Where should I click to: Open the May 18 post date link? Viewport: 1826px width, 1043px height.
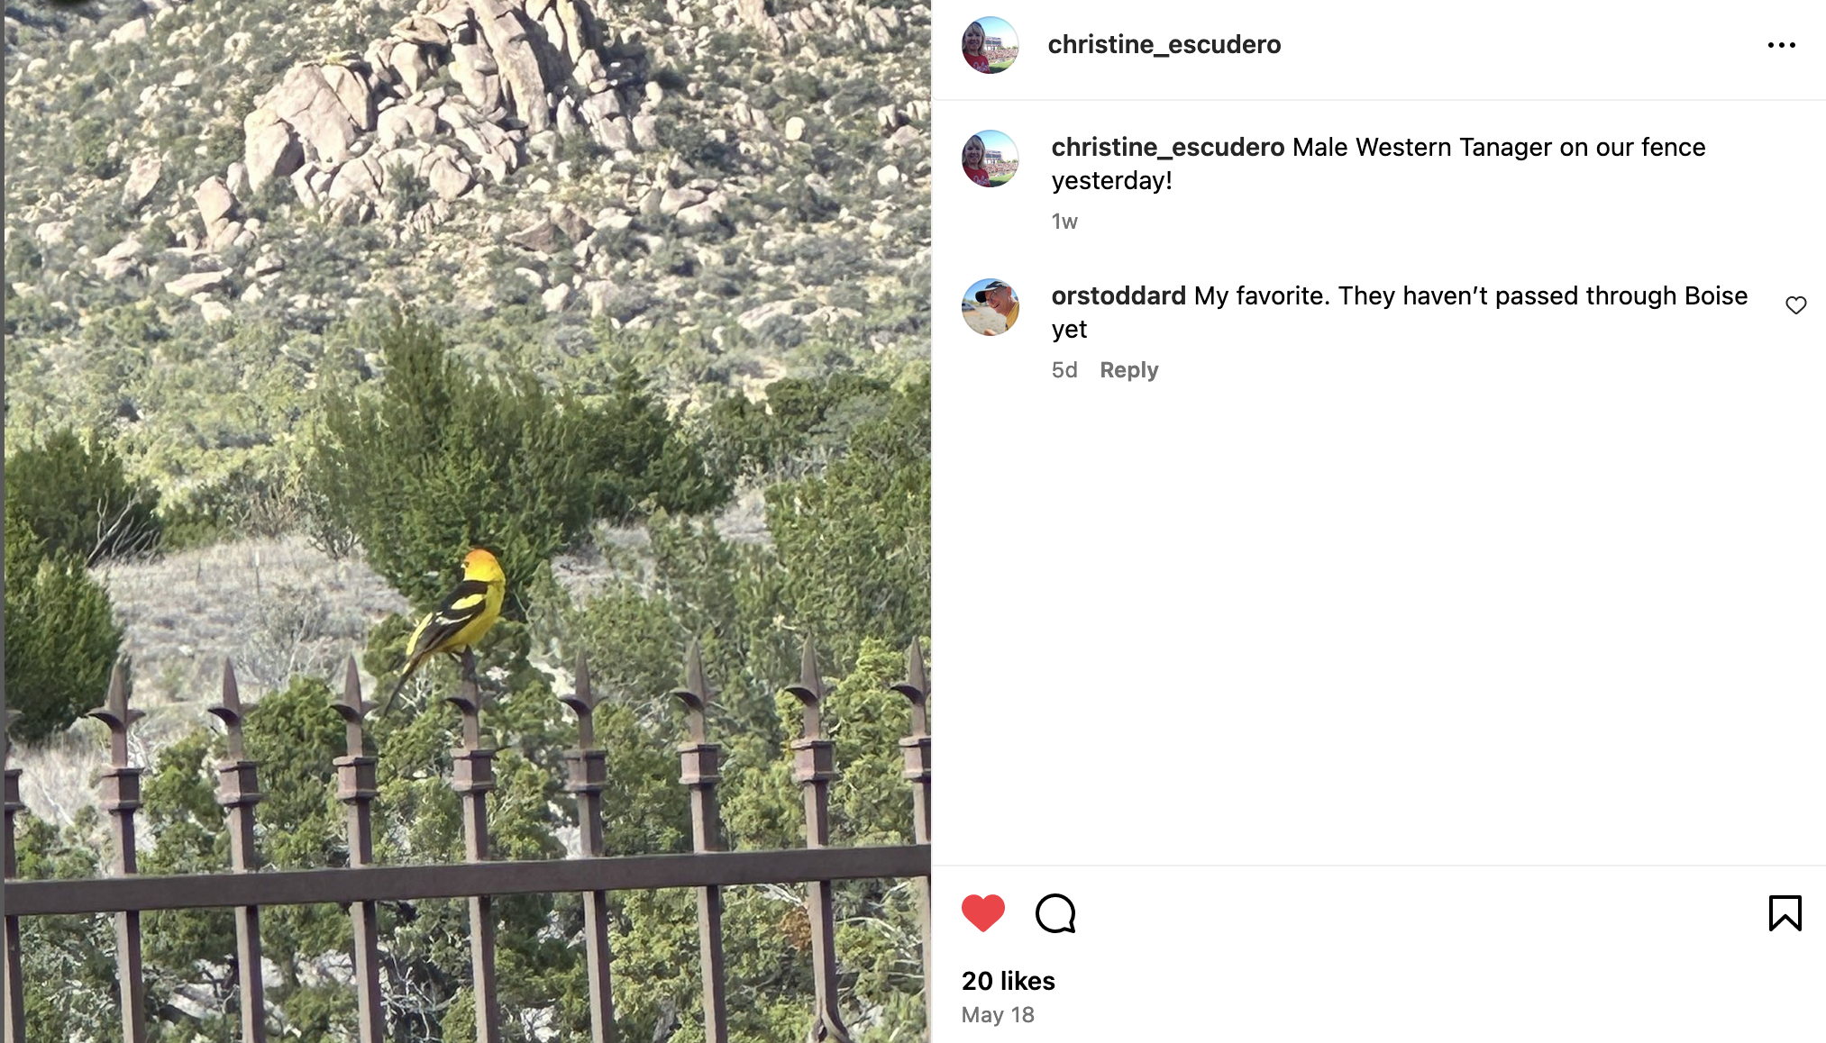(997, 1015)
